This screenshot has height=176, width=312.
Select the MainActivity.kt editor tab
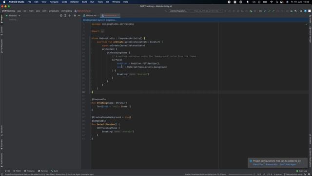[110, 16]
